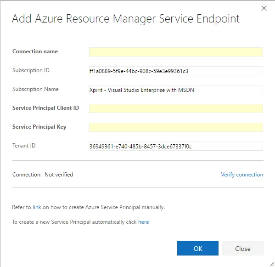Focus the Connection name input field
This screenshot has height=267, width=275.
point(176,52)
